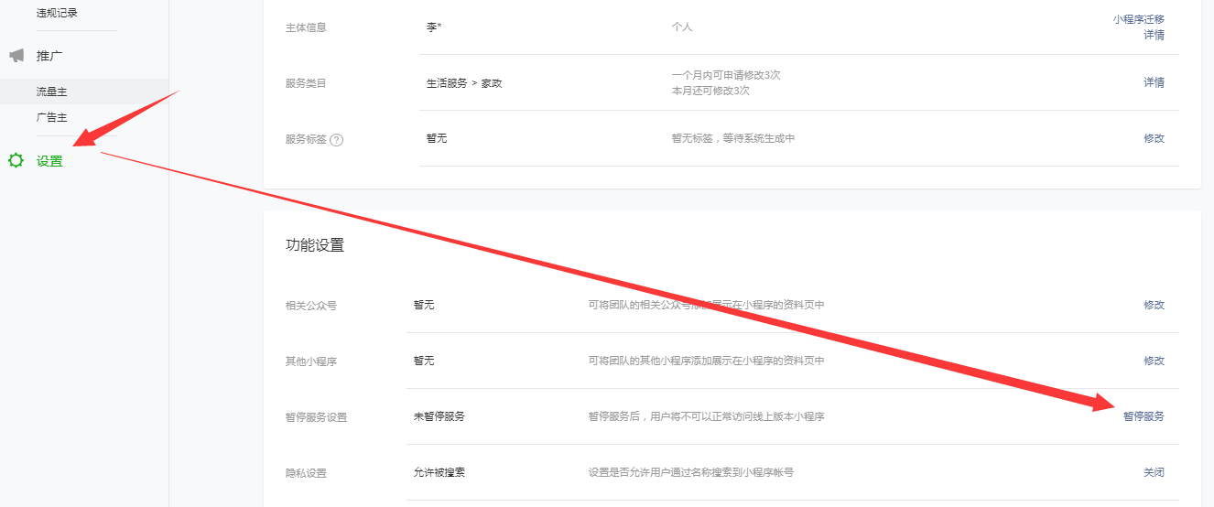Click 修改 for 其他小程序
The image size is (1214, 507).
coord(1154,361)
